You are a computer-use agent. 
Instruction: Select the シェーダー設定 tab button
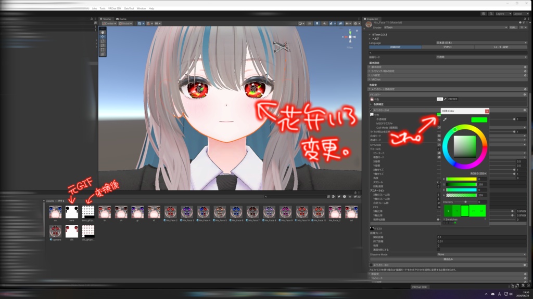500,47
